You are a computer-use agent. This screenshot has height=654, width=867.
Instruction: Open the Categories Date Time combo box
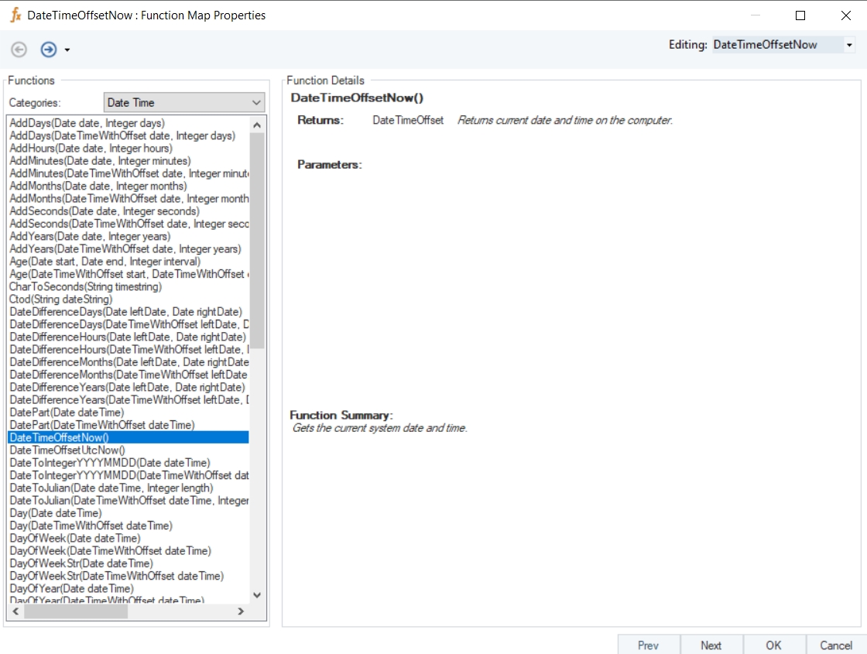184,102
